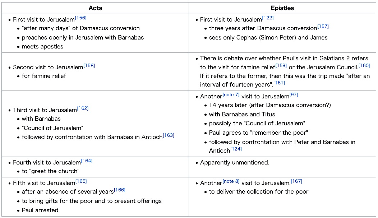Open citation 165 beside Fifth visit to Jerusalem
Screen dimensions: 378x218
pos(81,181)
